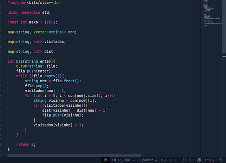This screenshot has height=163, width=226.
Task: Click 'dist' in map<string, int> dist declaration
Action: (x=49, y=51)
